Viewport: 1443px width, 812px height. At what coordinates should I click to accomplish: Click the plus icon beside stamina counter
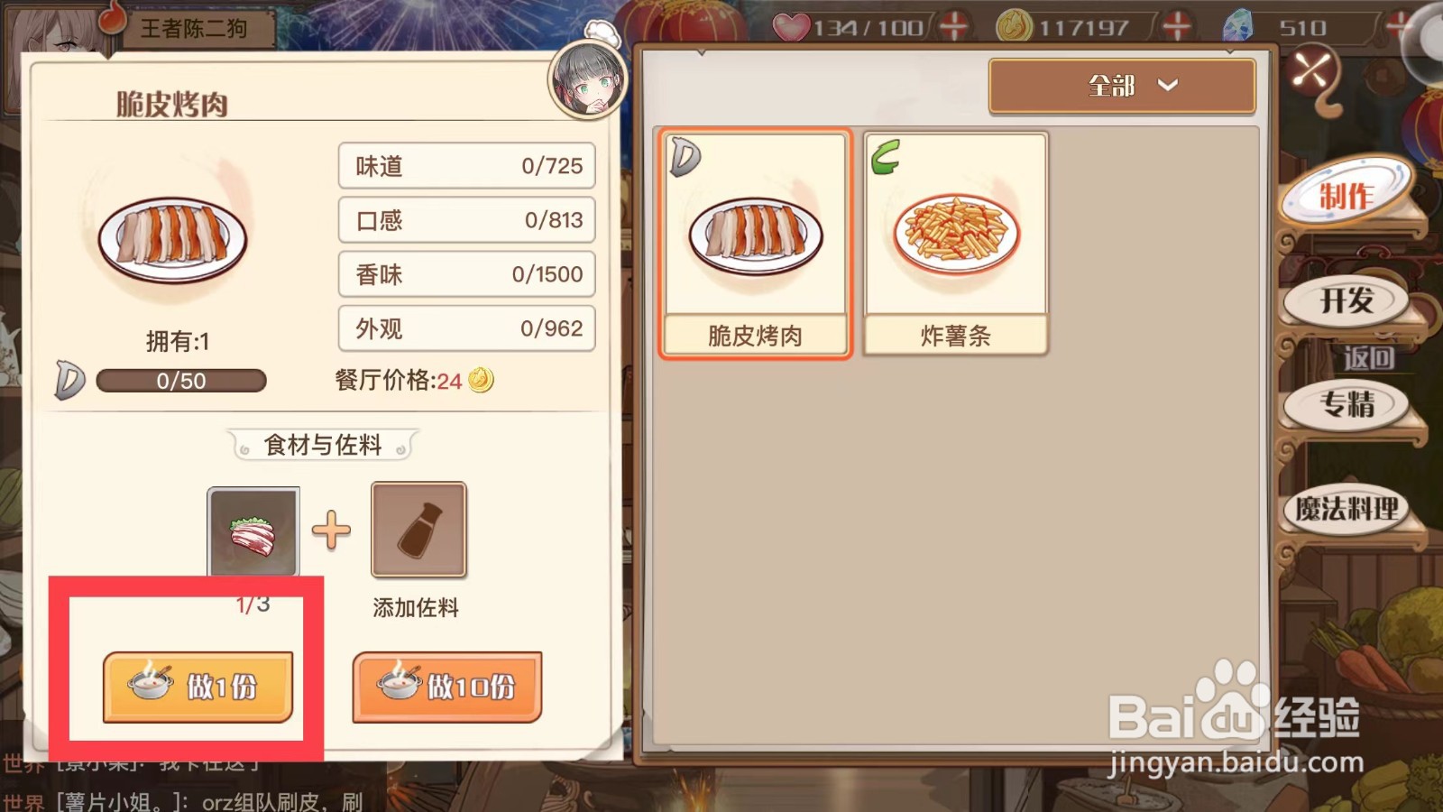coord(953,26)
